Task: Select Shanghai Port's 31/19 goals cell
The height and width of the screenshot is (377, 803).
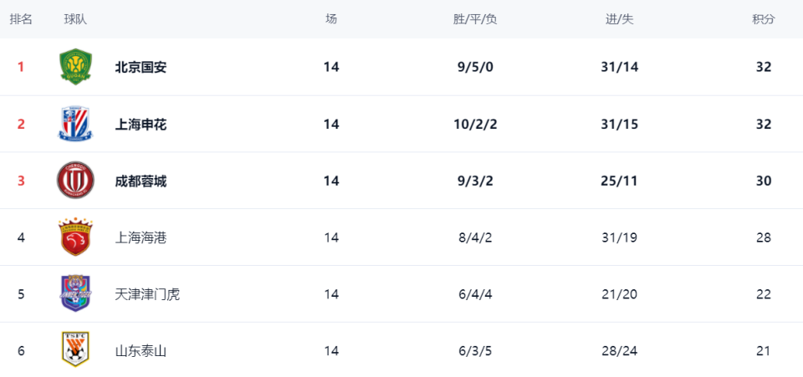Action: (x=620, y=237)
